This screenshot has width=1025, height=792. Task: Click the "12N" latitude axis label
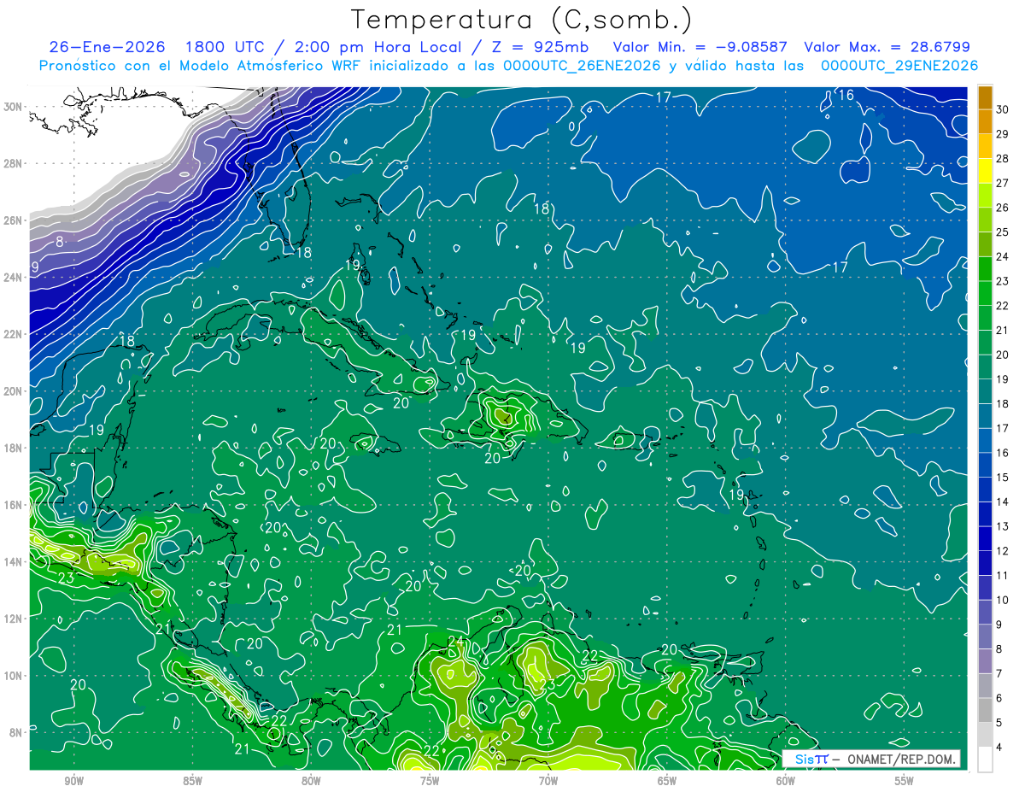click(x=14, y=619)
